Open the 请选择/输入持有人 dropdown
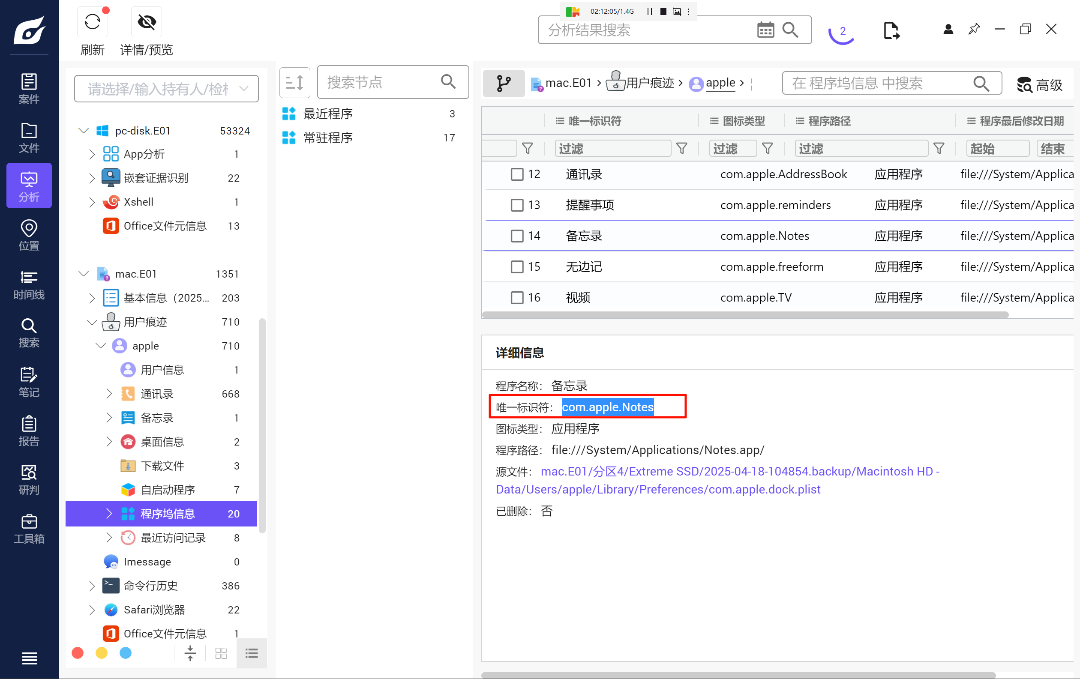The height and width of the screenshot is (679, 1080). 166,89
